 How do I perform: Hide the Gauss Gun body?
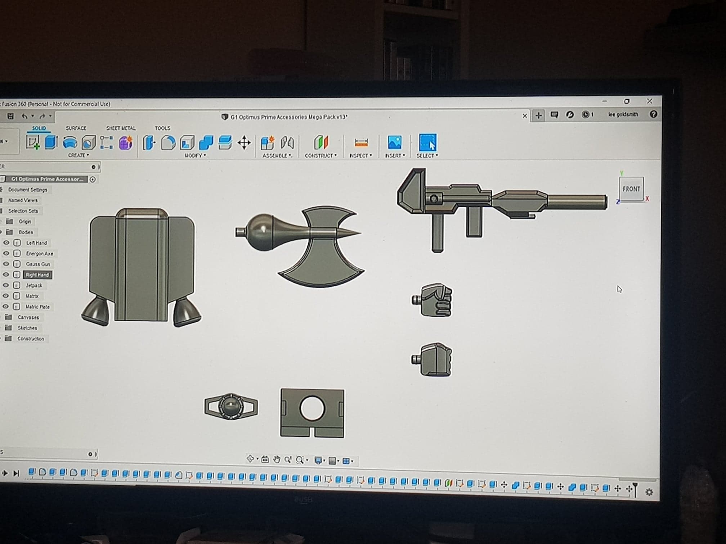[x=6, y=264]
